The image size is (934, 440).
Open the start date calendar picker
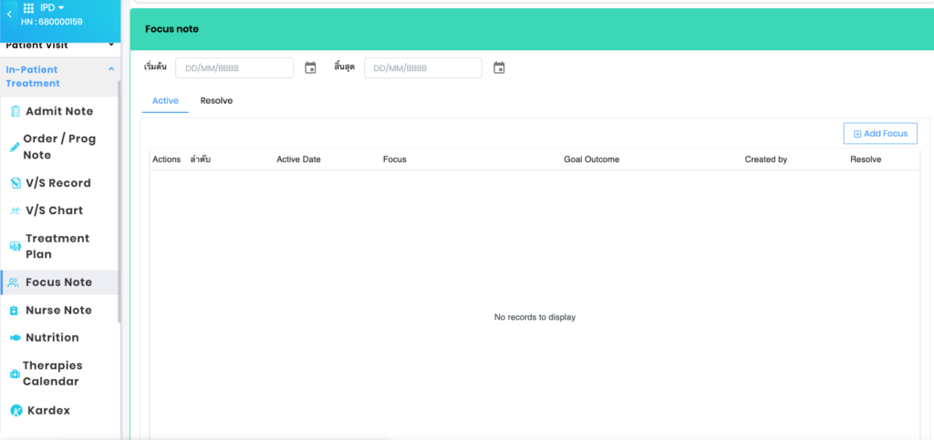pyautogui.click(x=310, y=68)
